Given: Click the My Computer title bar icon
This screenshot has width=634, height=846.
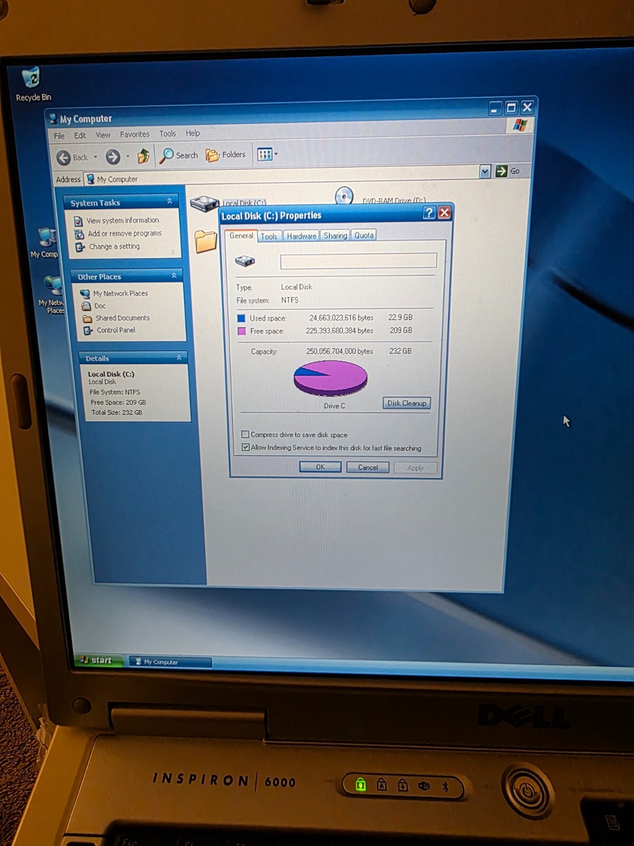Looking at the screenshot, I should 53,118.
